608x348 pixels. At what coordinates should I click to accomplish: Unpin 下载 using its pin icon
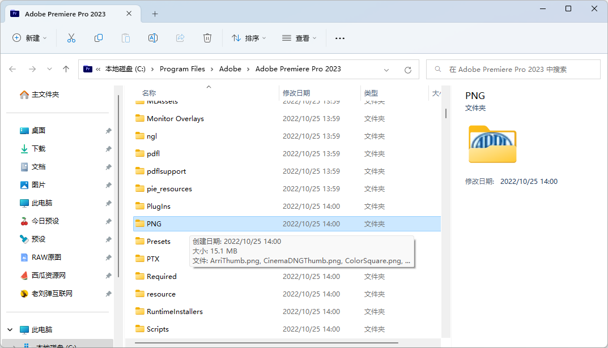(x=109, y=149)
